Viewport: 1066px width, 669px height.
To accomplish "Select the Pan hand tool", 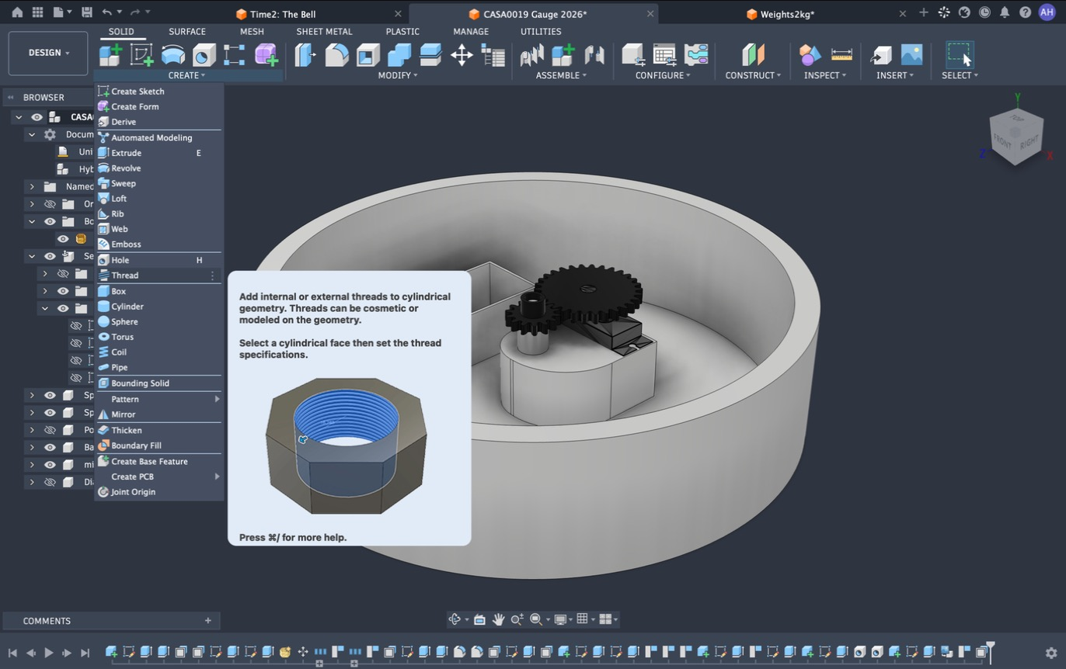I will point(498,619).
